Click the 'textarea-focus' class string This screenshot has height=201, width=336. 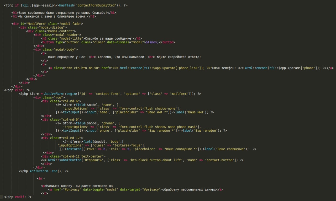point(128,145)
